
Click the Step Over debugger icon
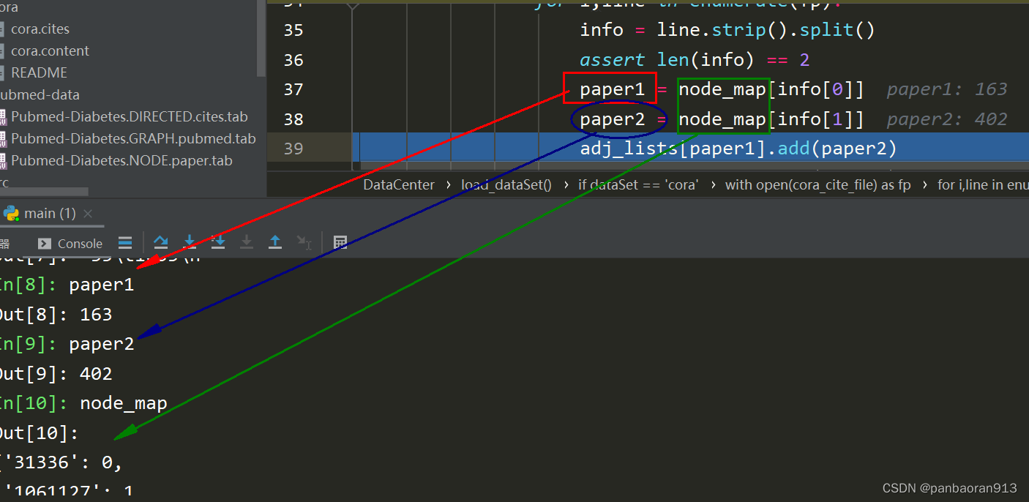(161, 242)
